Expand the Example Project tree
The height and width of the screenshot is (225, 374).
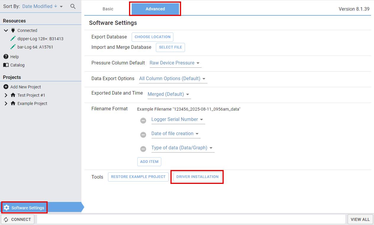[6, 103]
